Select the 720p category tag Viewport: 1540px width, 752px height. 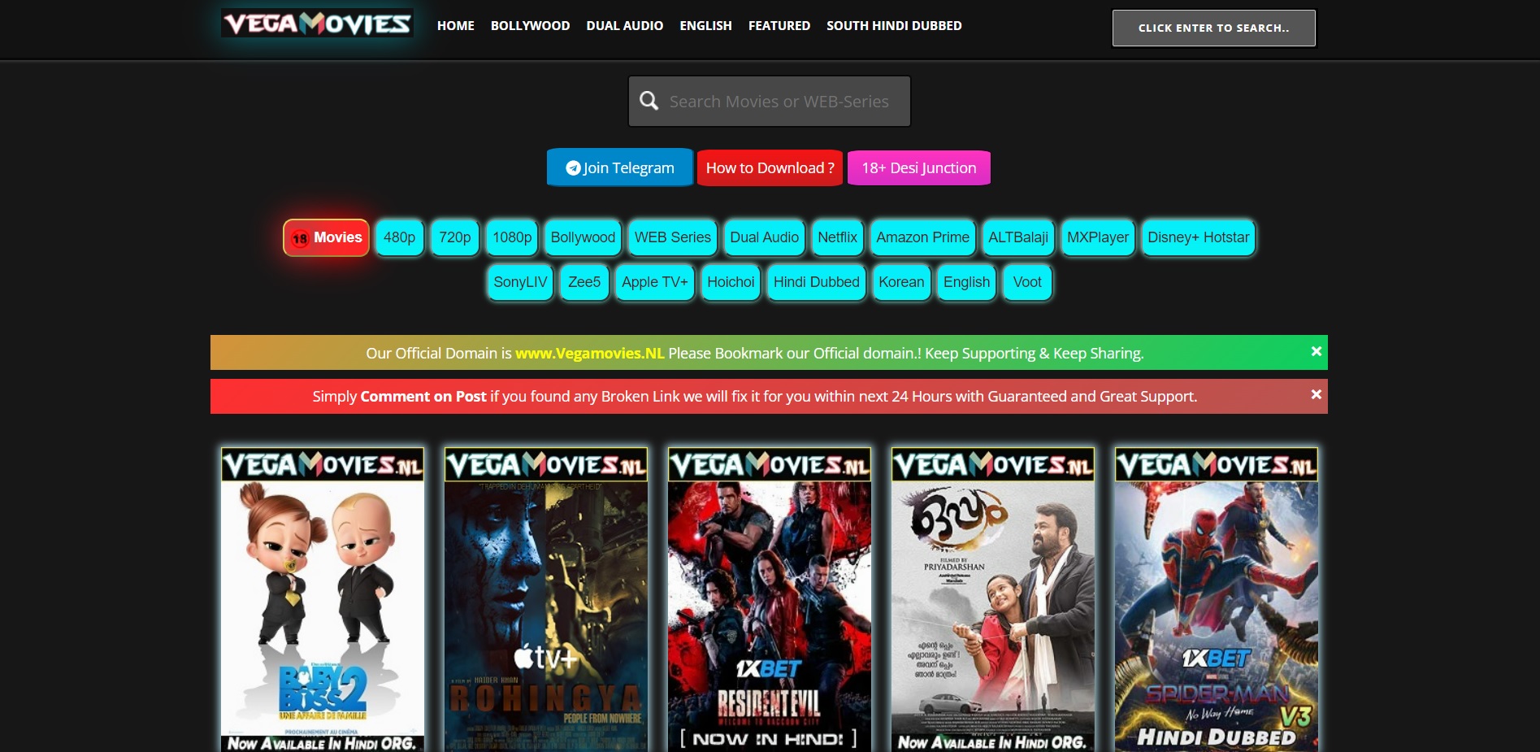coord(454,237)
